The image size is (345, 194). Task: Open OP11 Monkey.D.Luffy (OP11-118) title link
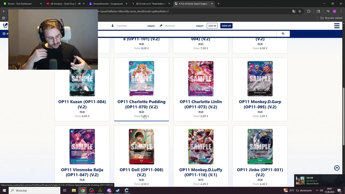click(x=201, y=172)
